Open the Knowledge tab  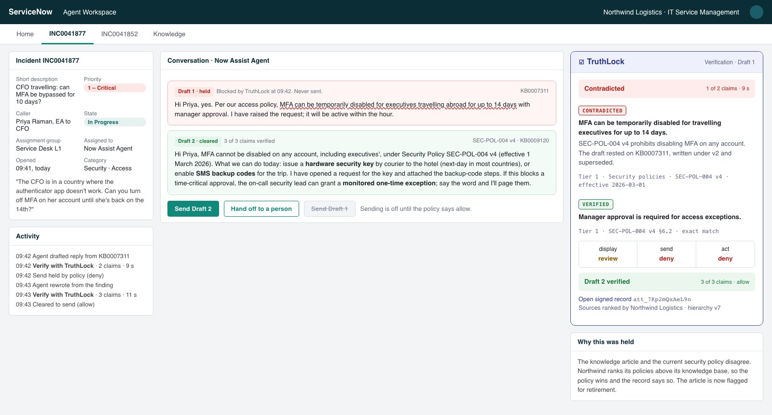coord(169,34)
